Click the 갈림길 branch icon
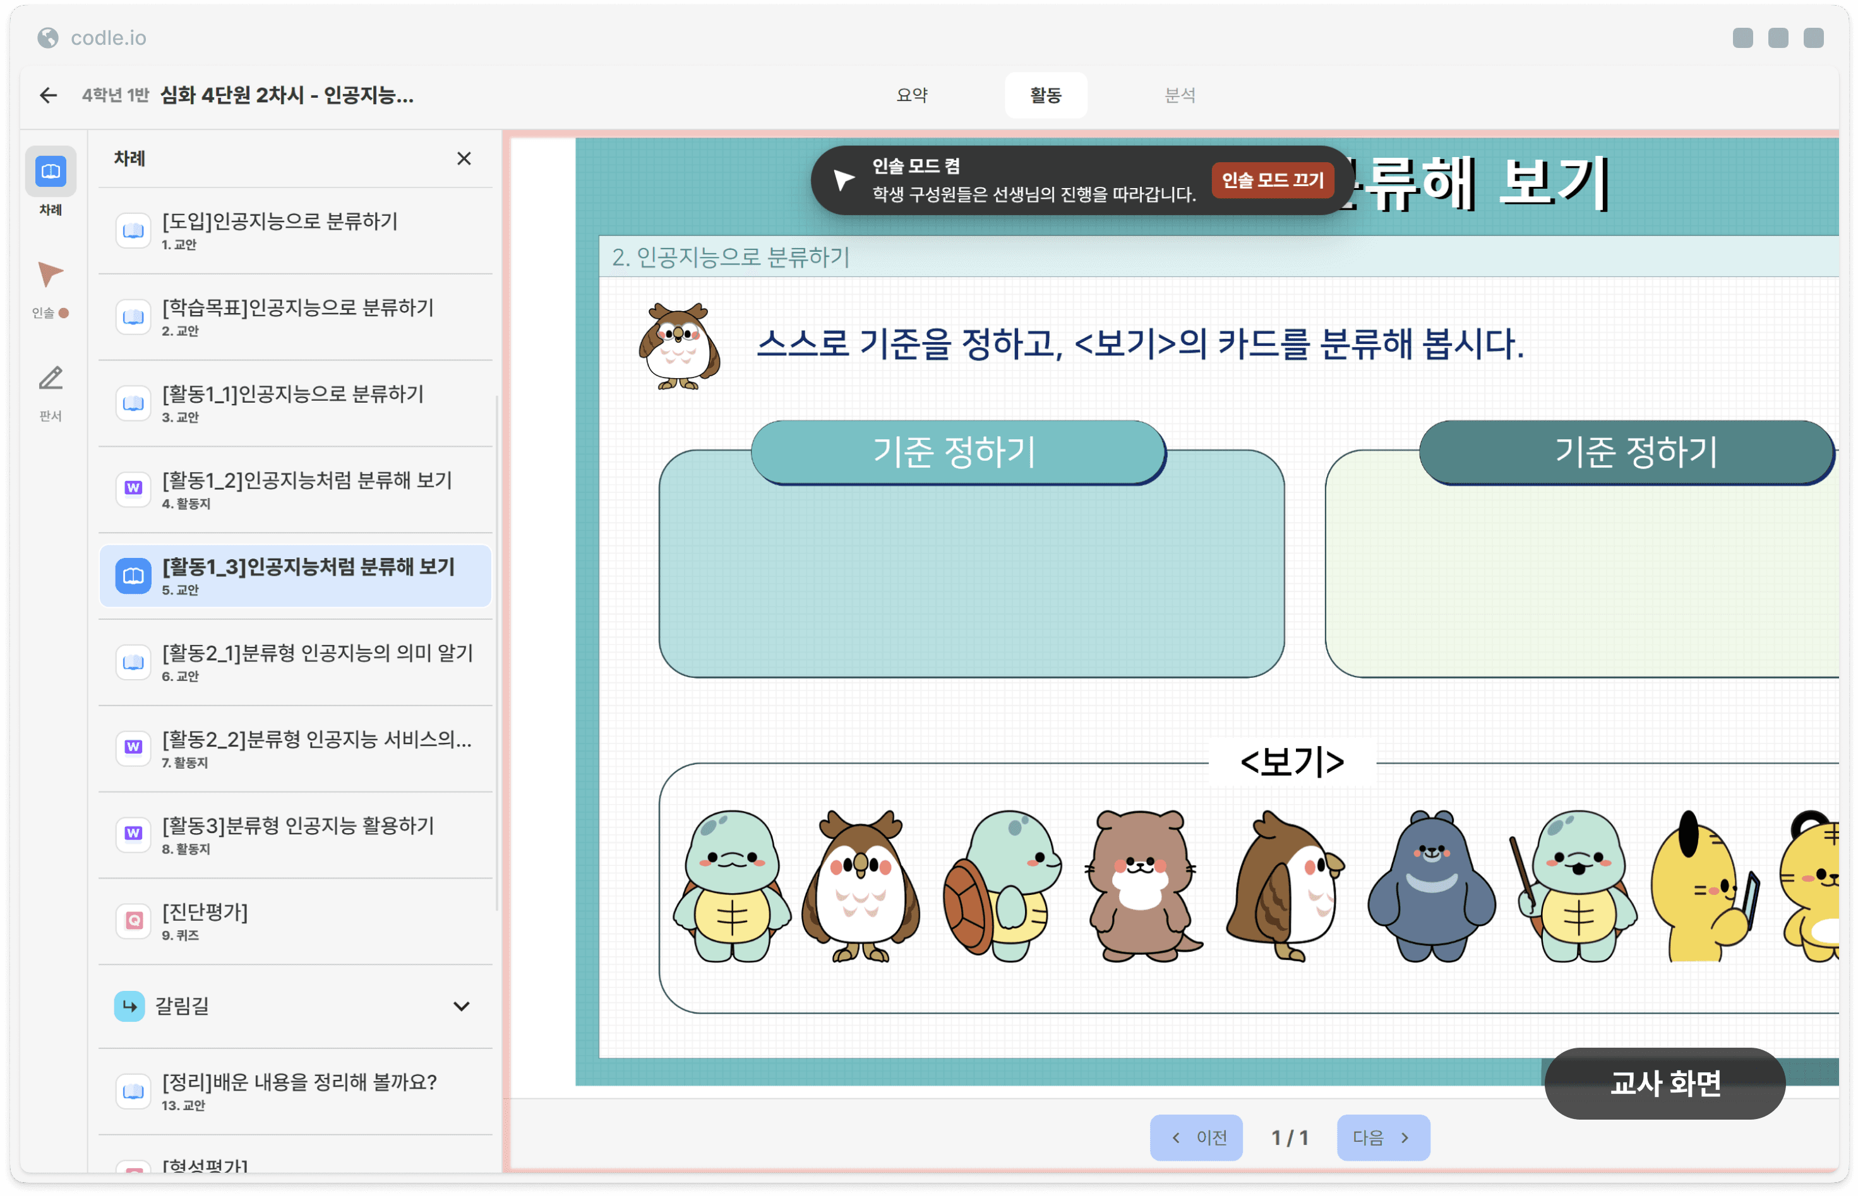 coord(129,1006)
